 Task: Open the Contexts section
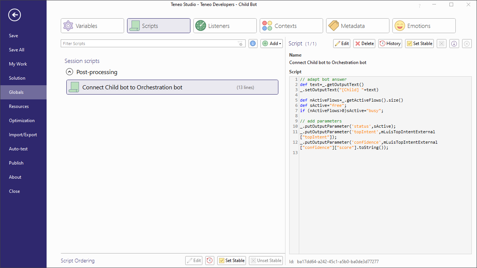point(291,26)
